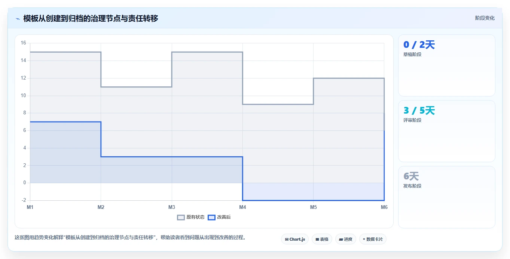510x259 pixels.
Task: Click the M1 x-axis label
Action: 30,207
